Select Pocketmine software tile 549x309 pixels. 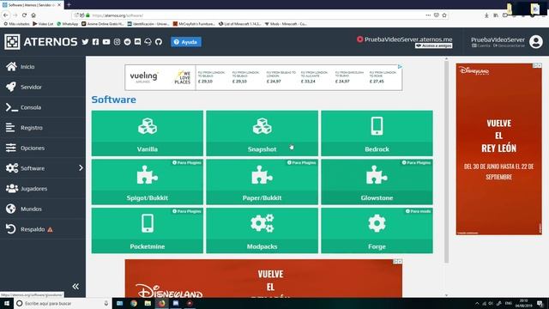click(x=148, y=231)
